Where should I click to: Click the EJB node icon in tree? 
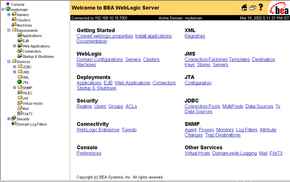(x=20, y=40)
